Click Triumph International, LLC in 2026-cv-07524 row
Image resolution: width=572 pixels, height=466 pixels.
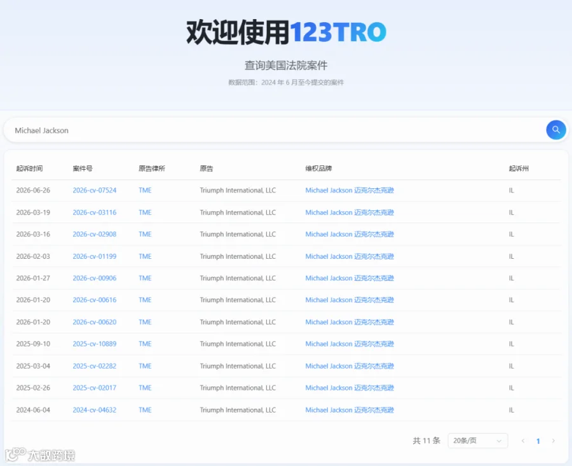(238, 190)
